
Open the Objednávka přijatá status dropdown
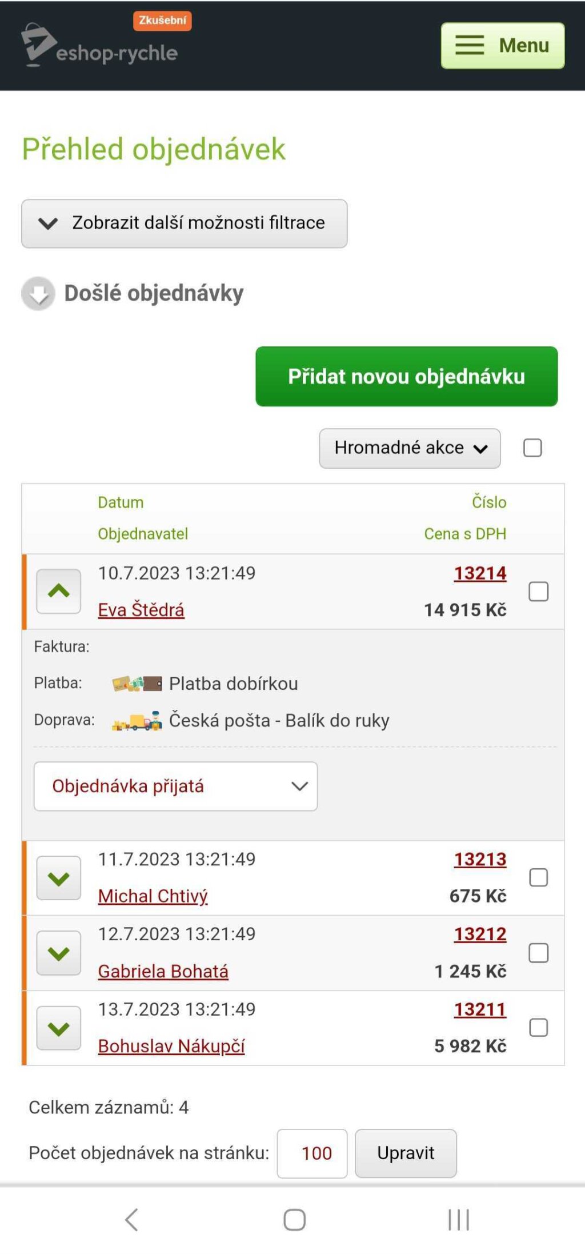[175, 786]
